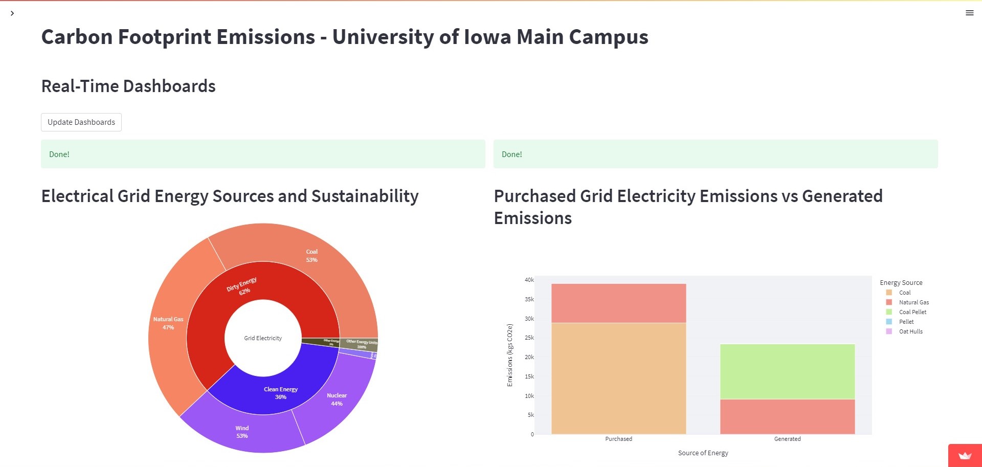
Task: Click the Coal outer ring segment
Action: [311, 255]
